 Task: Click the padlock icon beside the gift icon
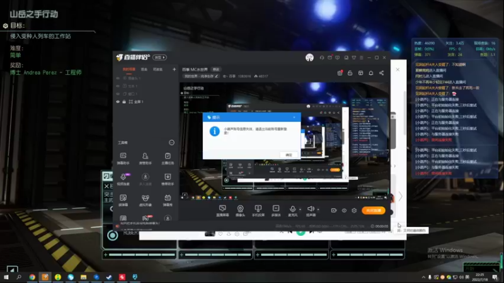coord(350,73)
